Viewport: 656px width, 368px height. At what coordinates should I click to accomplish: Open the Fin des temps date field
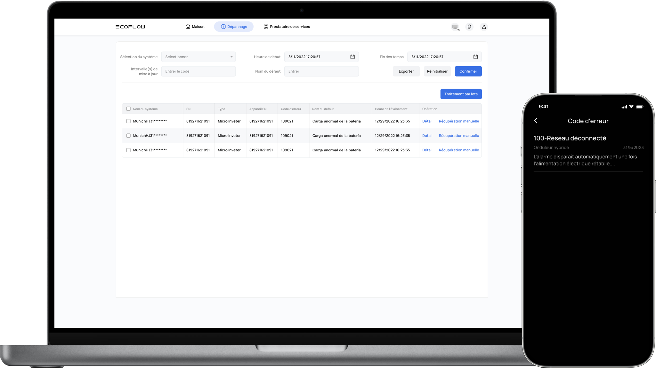tap(440, 57)
